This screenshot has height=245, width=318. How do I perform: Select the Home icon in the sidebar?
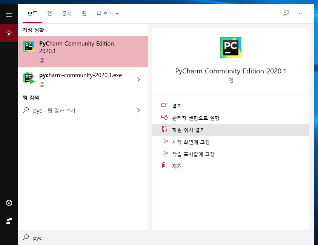point(9,33)
